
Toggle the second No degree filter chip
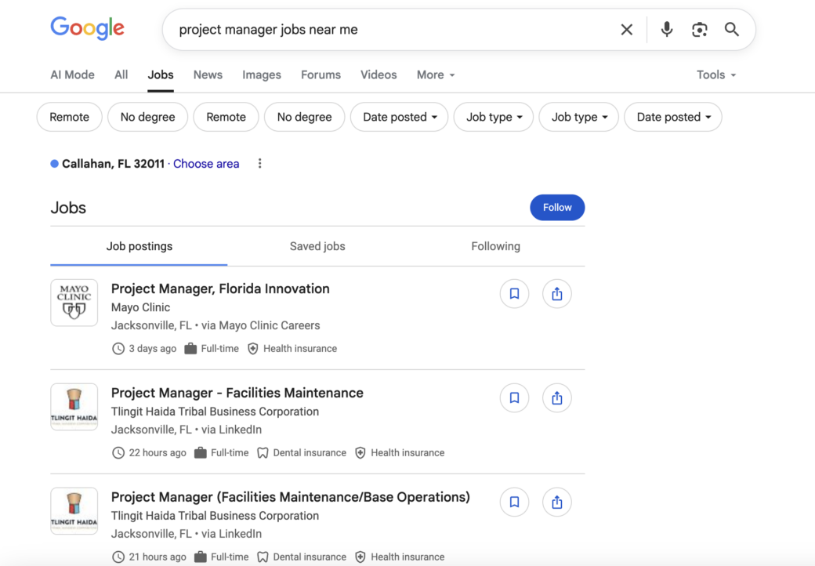[304, 117]
